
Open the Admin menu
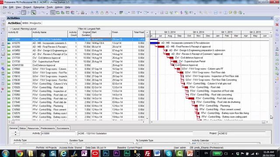click(x=59, y=7)
